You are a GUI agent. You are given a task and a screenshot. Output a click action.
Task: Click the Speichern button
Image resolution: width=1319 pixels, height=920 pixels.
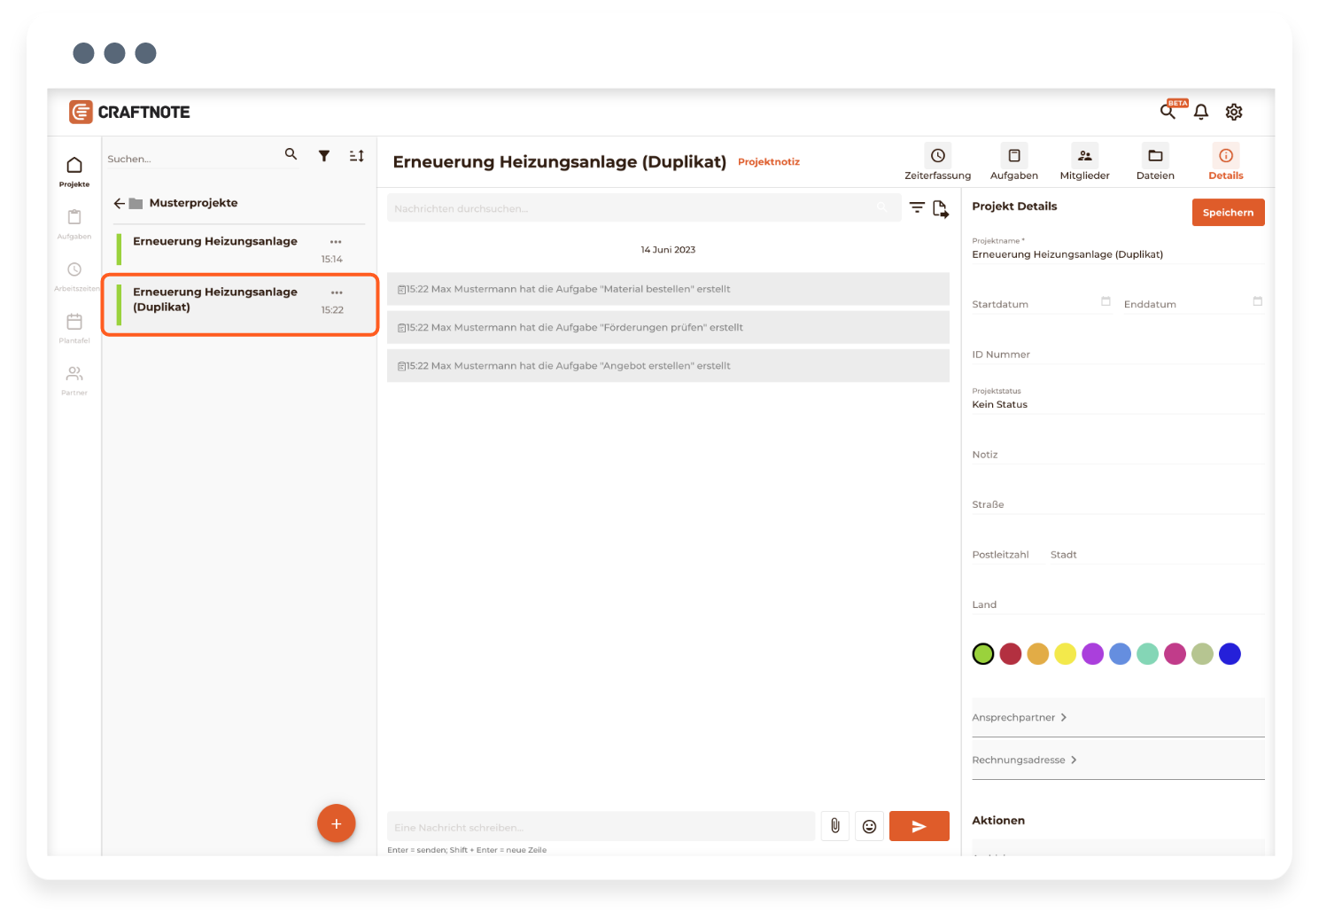pyautogui.click(x=1228, y=213)
